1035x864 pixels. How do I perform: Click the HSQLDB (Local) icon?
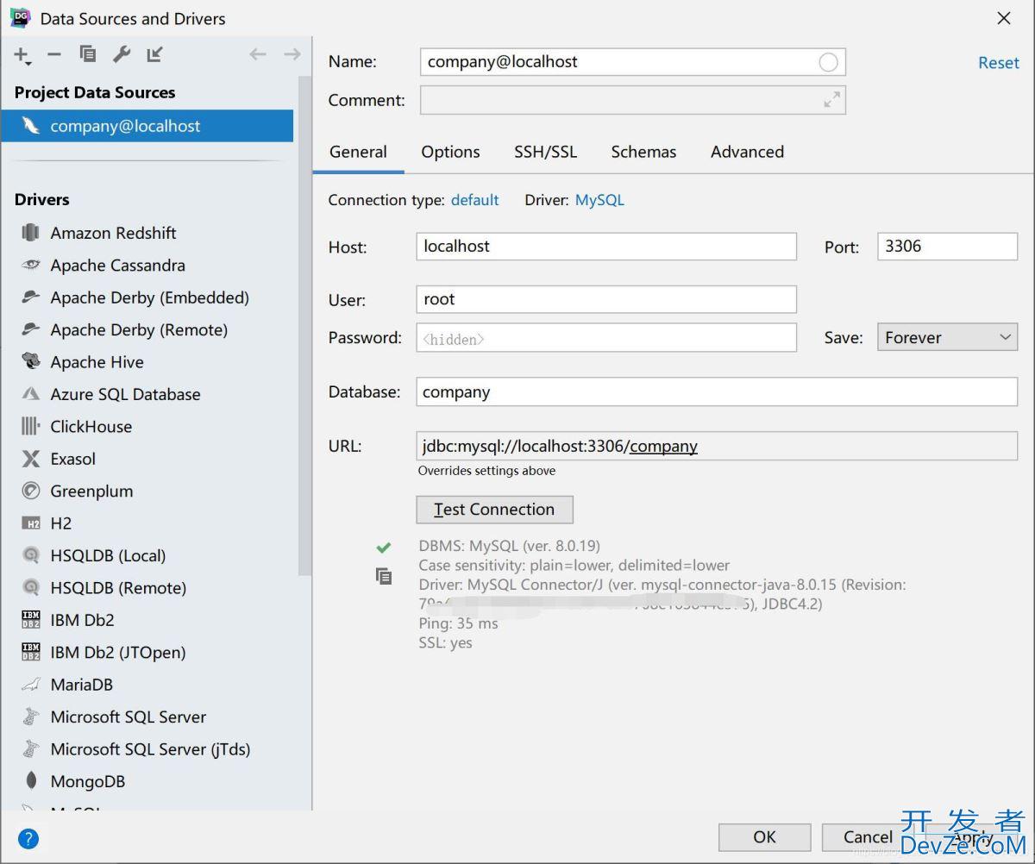pyautogui.click(x=31, y=555)
